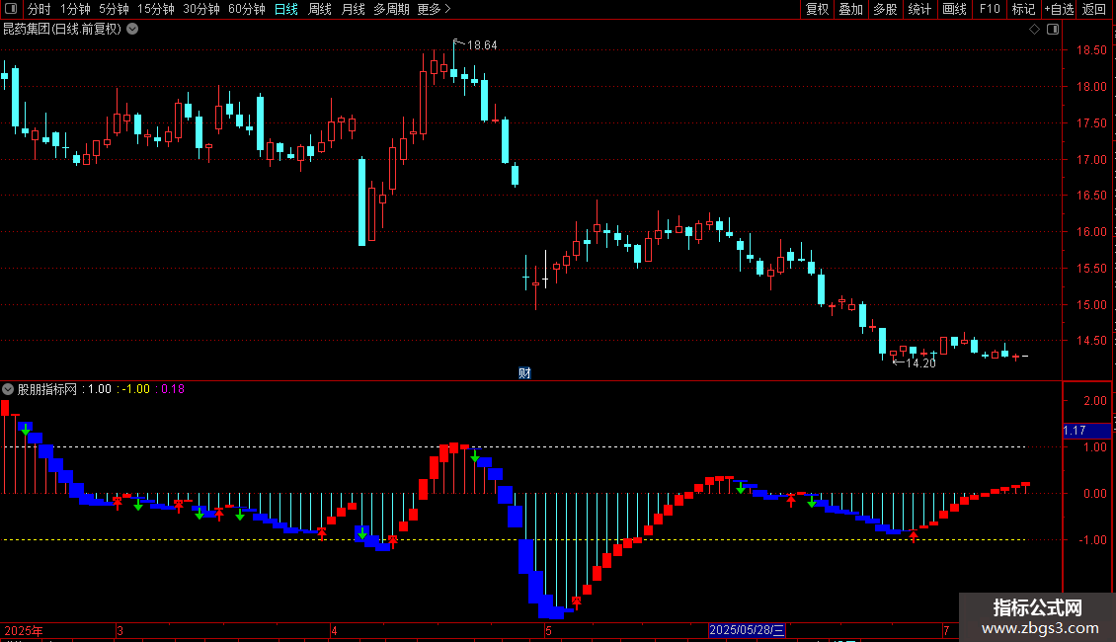Open 多周期 multi-period view

tap(391, 9)
